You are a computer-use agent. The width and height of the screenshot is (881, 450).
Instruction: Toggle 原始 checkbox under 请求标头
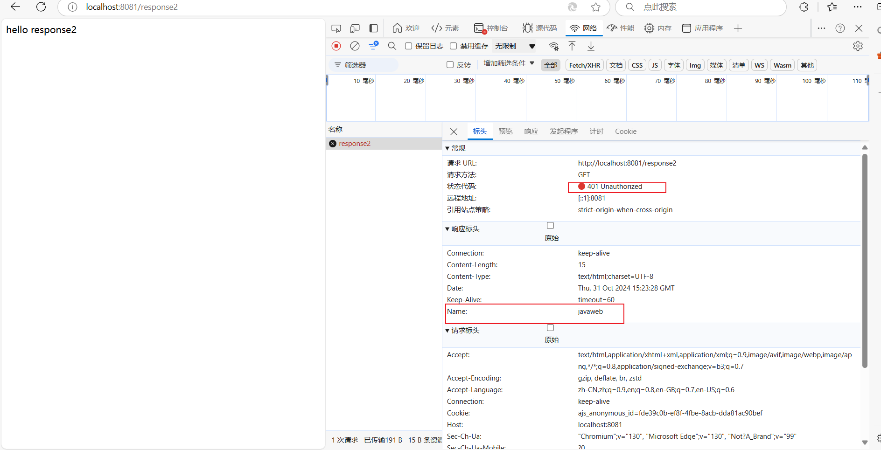[x=551, y=328]
